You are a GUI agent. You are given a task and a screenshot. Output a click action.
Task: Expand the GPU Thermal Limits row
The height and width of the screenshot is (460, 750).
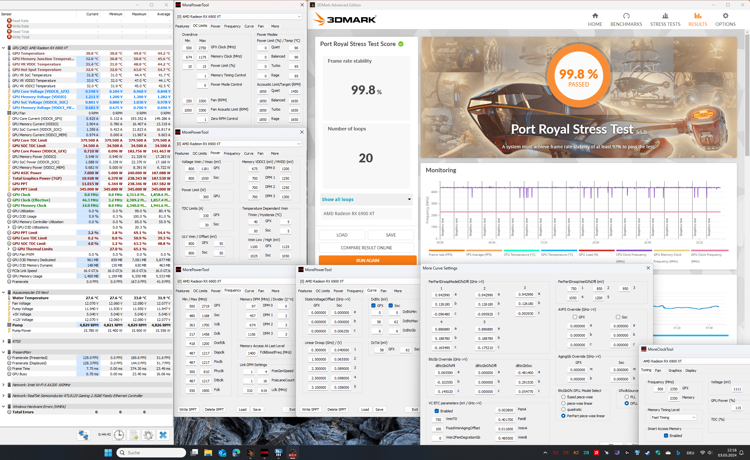[x=9, y=249]
